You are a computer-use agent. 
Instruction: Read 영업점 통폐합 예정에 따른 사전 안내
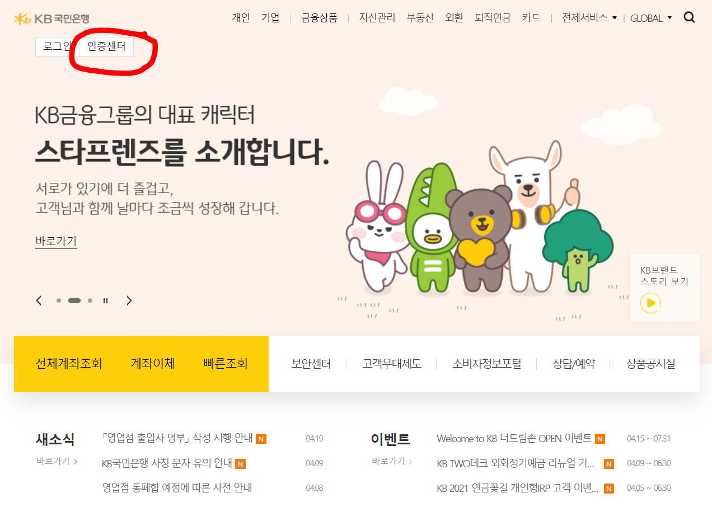(177, 488)
